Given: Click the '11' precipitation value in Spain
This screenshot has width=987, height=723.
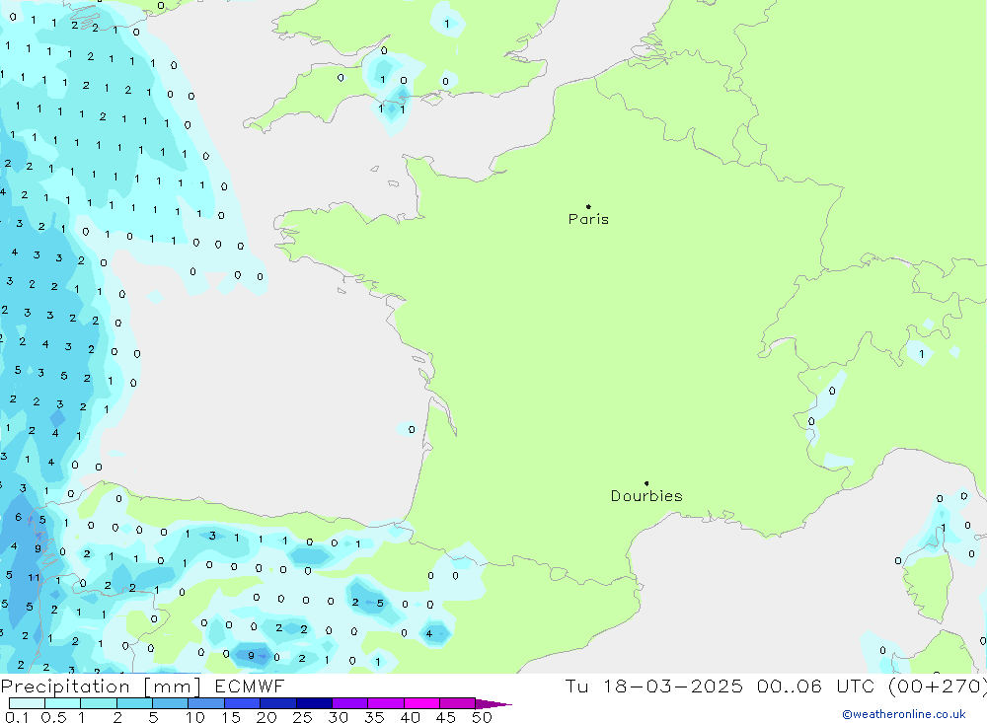Looking at the screenshot, I should click(x=34, y=577).
